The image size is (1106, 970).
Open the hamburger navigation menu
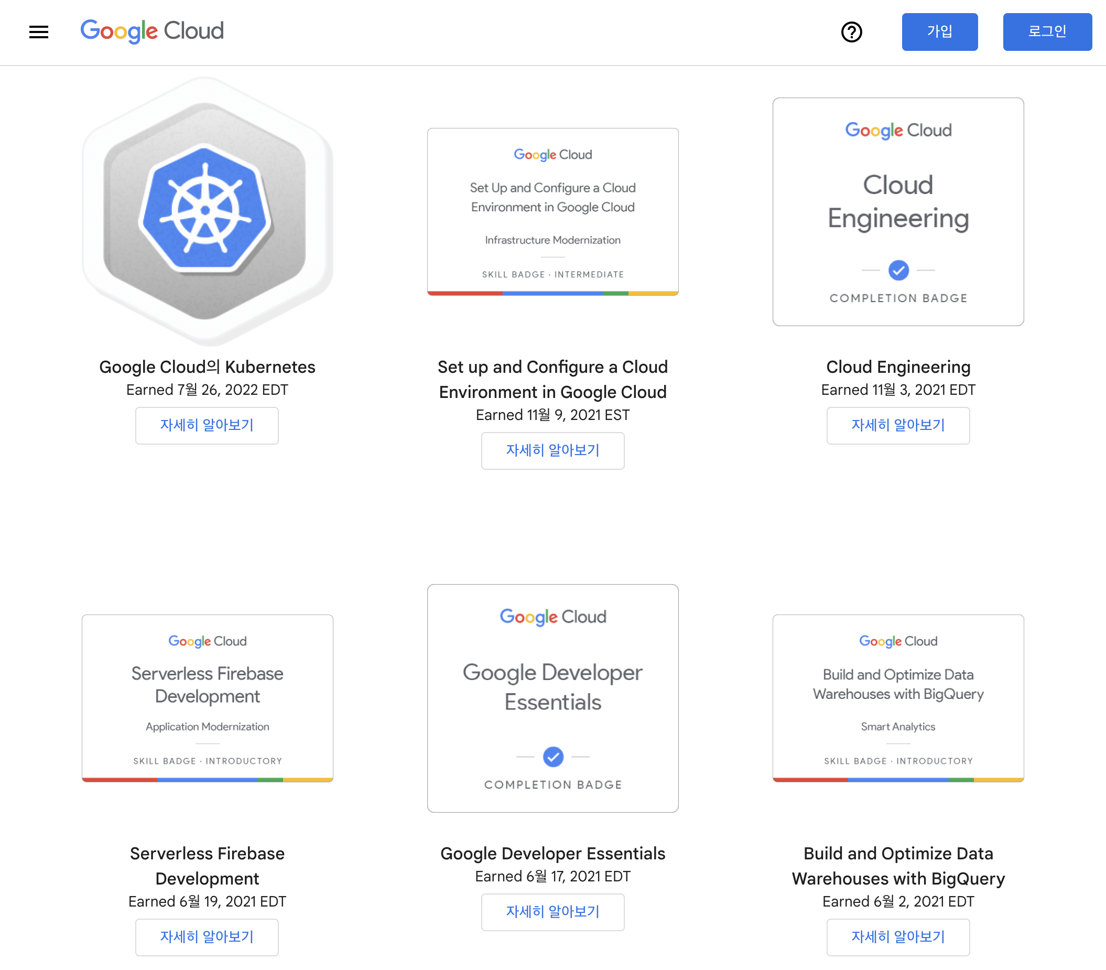38,32
